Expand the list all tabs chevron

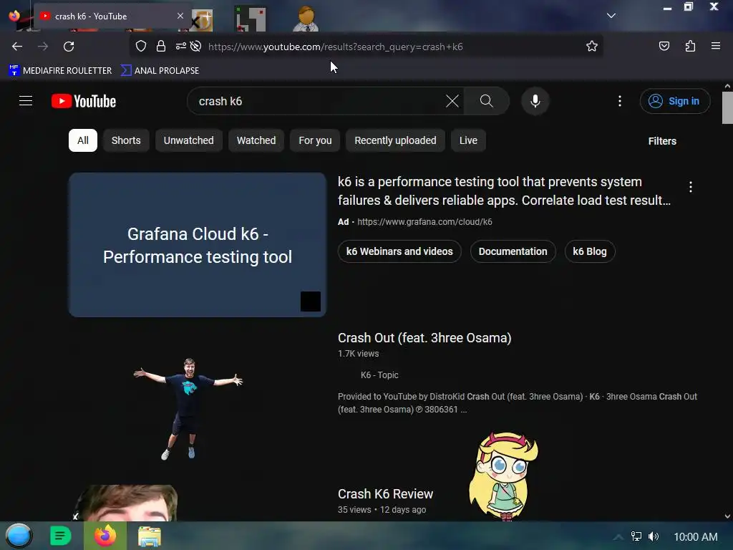pyautogui.click(x=611, y=16)
